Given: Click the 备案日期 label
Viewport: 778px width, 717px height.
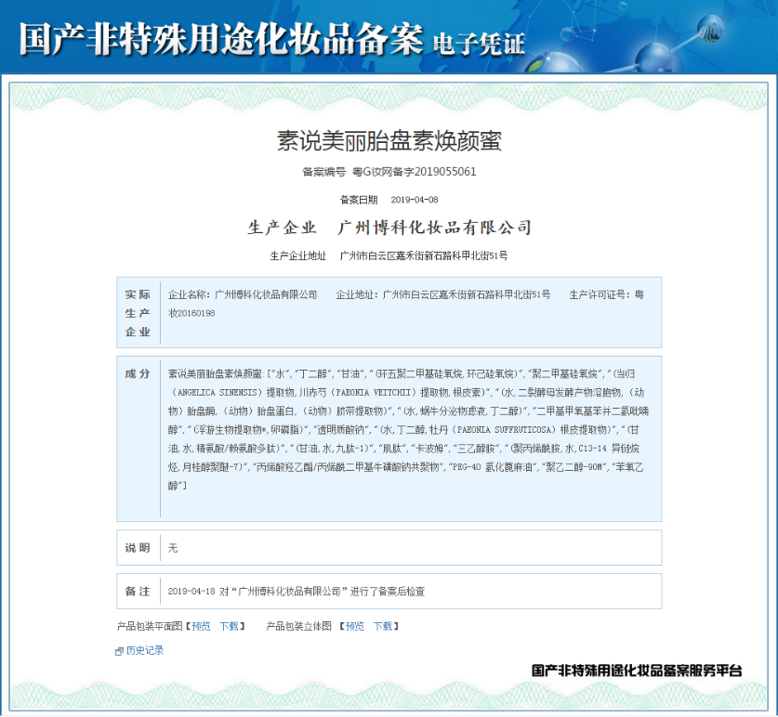Looking at the screenshot, I should (x=359, y=200).
